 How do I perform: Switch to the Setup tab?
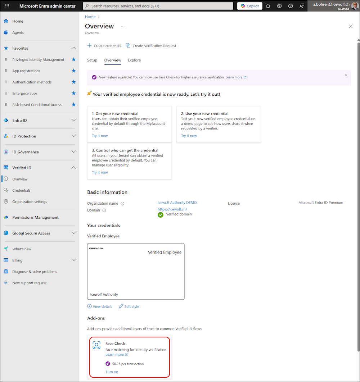92,60
